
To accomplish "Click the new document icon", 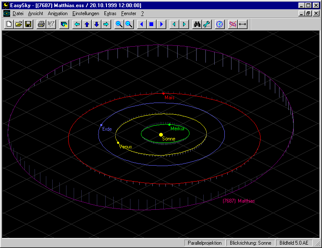I will point(9,24).
